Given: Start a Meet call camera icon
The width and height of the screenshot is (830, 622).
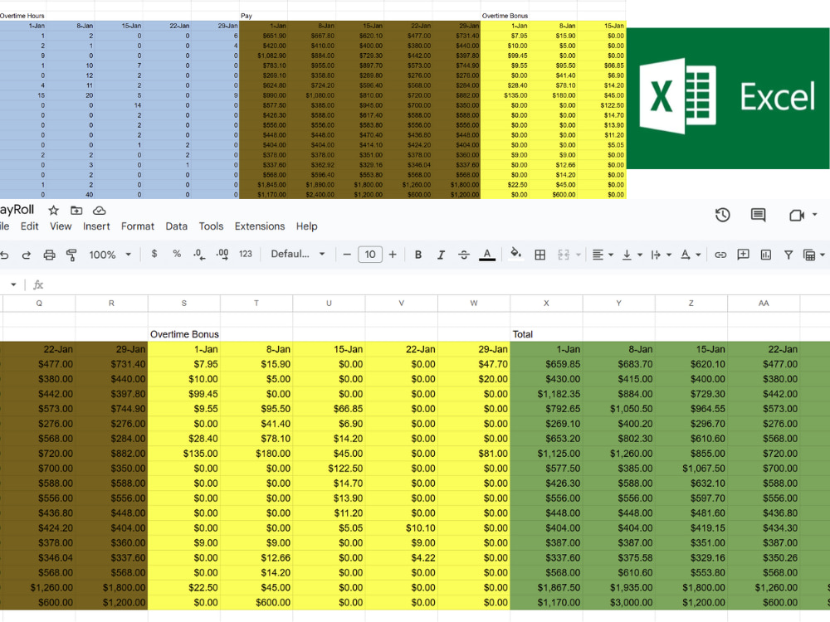Looking at the screenshot, I should 796,215.
